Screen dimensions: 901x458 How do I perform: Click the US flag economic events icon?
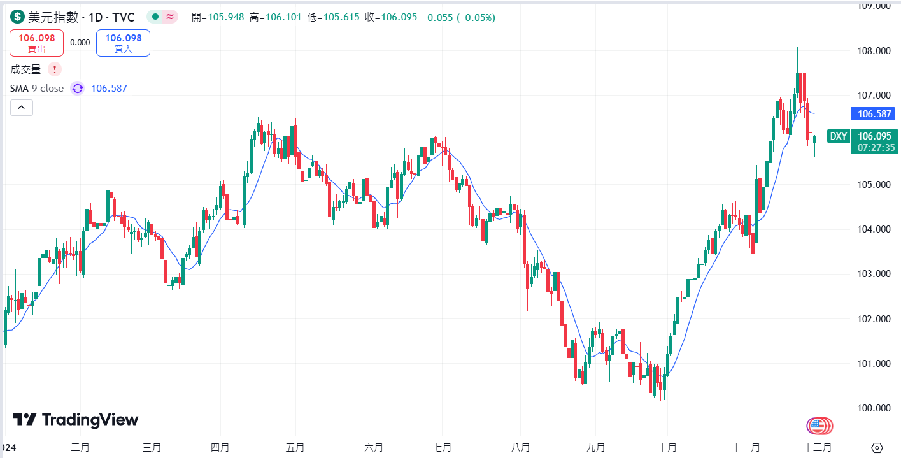tap(819, 426)
